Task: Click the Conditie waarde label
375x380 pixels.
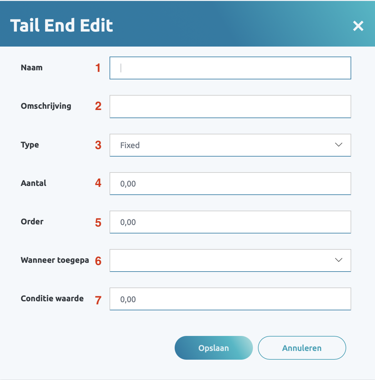Action: (x=52, y=298)
